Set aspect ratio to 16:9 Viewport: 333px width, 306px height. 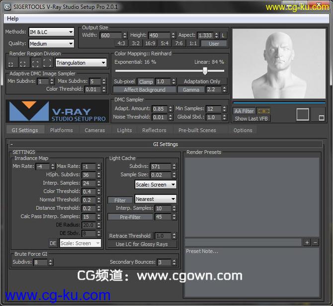pos(150,44)
